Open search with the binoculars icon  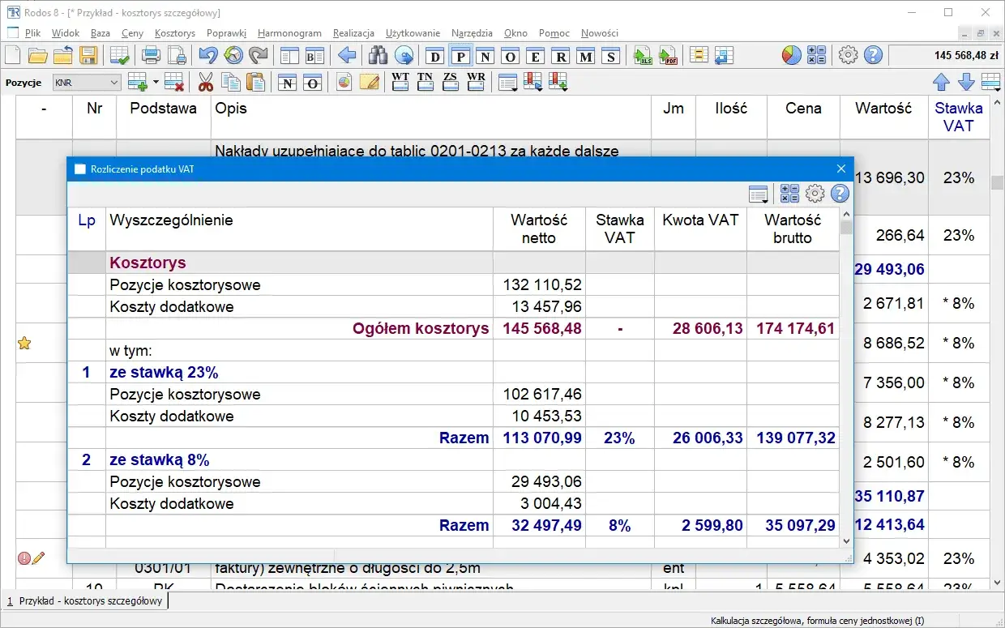(378, 56)
